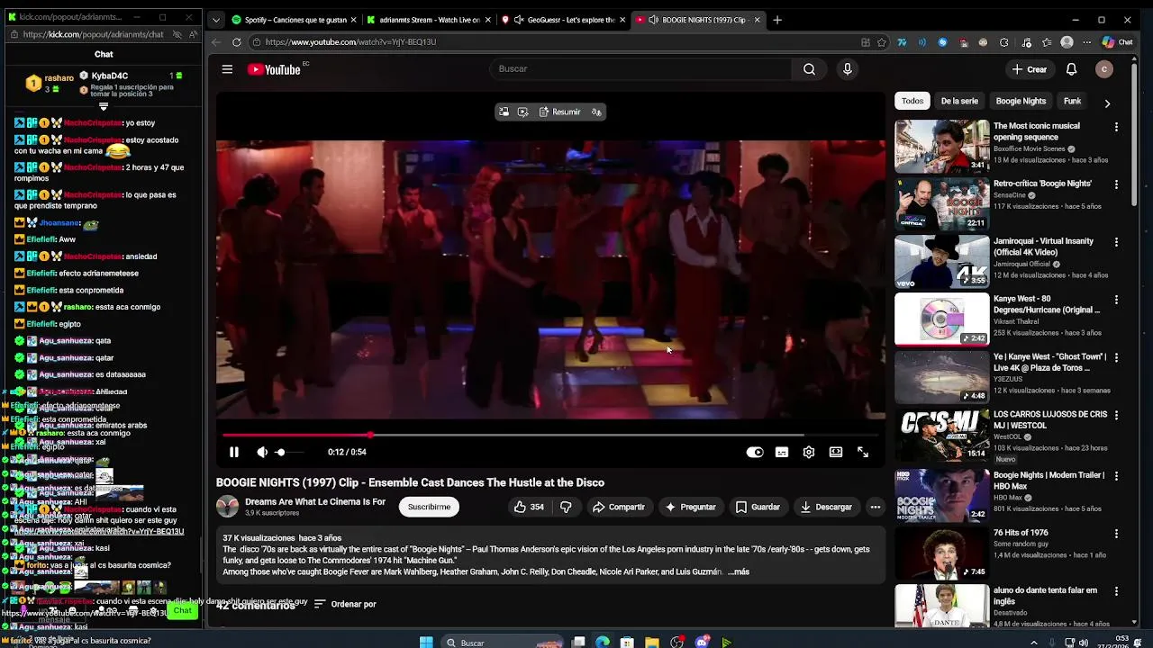Open the YouTube account avatar menu
Screen dimensions: 1153x648
[x=1104, y=69]
